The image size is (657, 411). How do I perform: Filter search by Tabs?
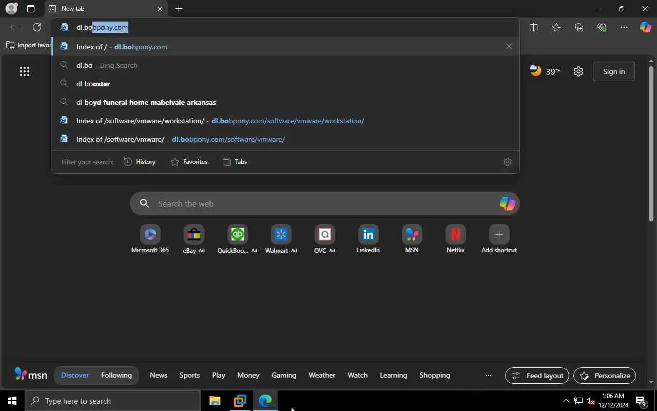(235, 162)
